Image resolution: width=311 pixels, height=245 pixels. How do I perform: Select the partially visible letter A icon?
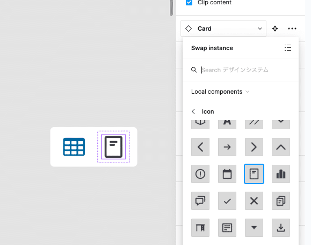(x=227, y=124)
